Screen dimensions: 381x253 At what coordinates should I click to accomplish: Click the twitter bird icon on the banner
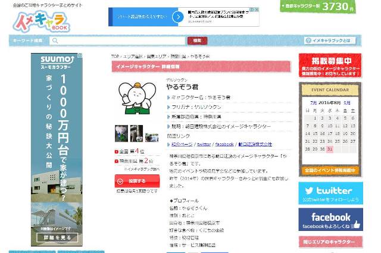click(309, 190)
